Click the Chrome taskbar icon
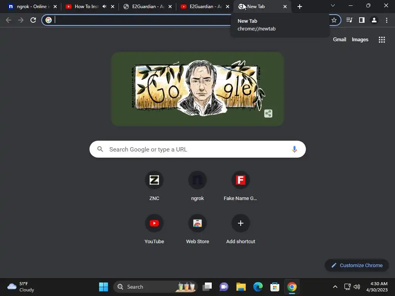The width and height of the screenshot is (395, 296). (x=292, y=287)
